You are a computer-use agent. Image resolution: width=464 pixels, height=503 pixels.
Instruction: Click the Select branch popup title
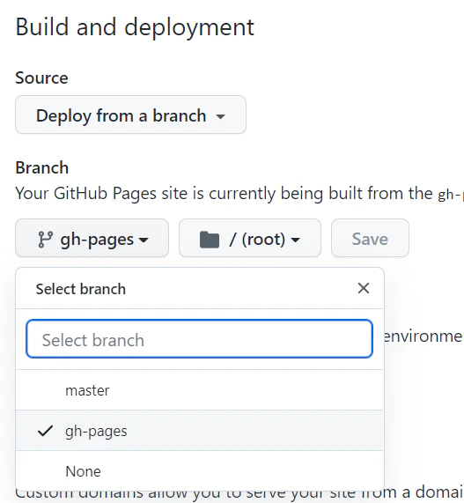coord(81,289)
